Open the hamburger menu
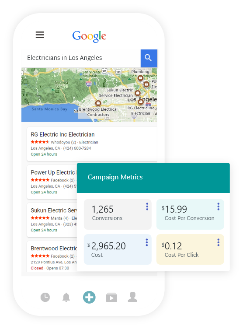243x329 pixels. 40,35
